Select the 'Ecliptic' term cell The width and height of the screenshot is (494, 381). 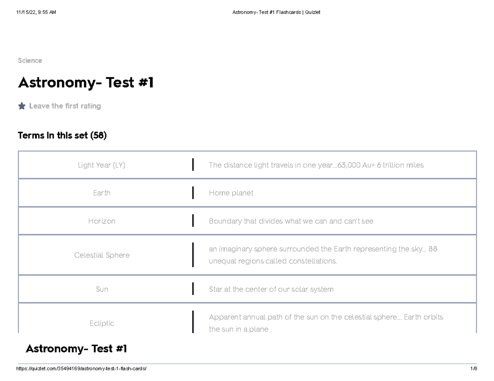[x=102, y=323]
